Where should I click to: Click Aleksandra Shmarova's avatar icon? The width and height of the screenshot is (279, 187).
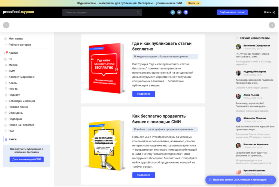[x=238, y=119]
